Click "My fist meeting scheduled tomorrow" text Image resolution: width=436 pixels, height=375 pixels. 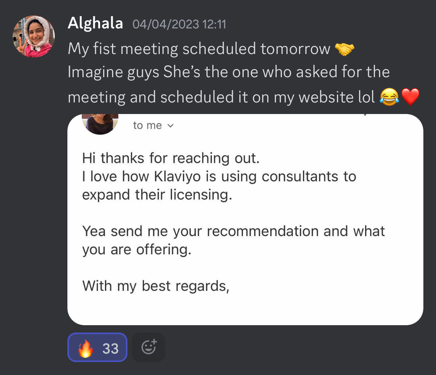[199, 49]
